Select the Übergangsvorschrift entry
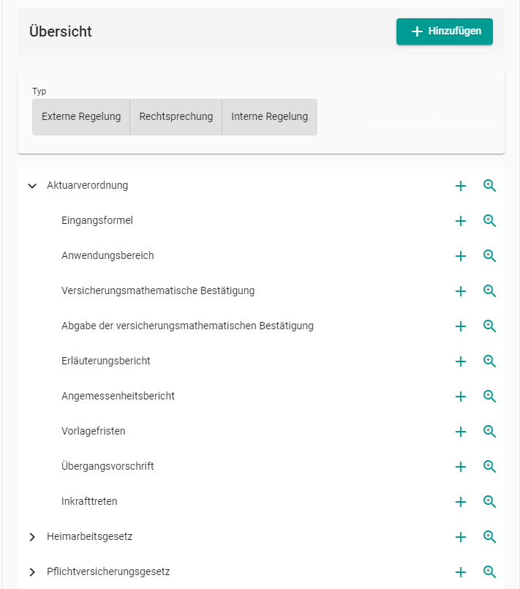Viewport: 520px width, 589px height. coord(108,466)
